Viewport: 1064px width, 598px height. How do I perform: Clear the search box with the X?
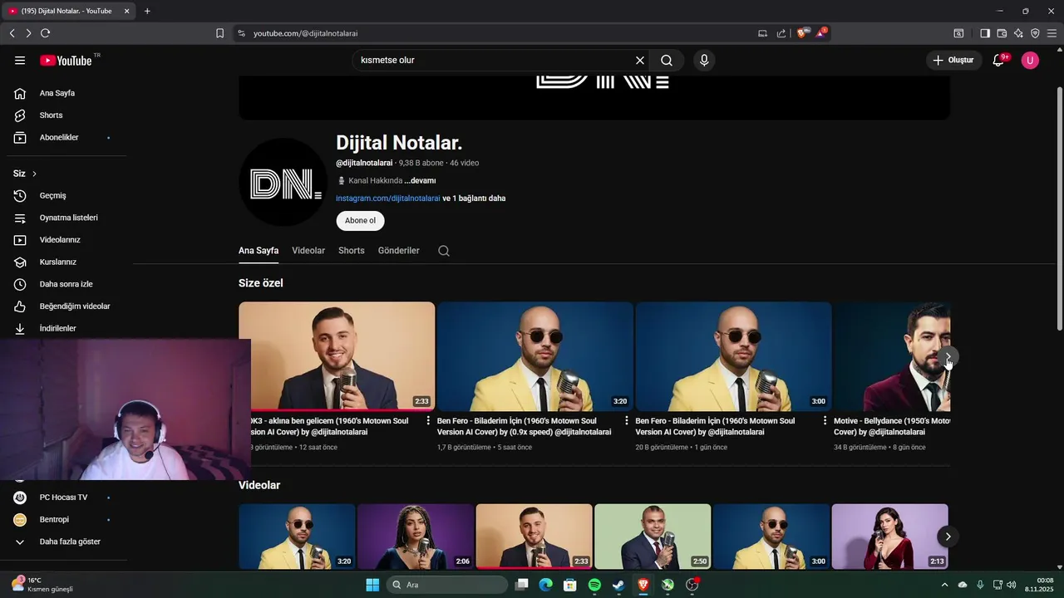point(640,61)
